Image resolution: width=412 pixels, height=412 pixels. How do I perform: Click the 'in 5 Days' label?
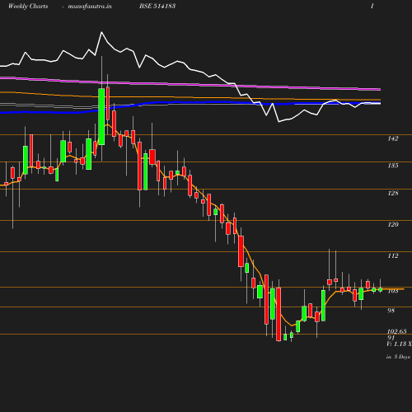pos(398,357)
